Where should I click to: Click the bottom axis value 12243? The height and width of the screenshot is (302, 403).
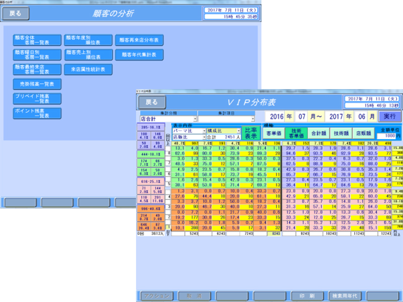pos(385,234)
